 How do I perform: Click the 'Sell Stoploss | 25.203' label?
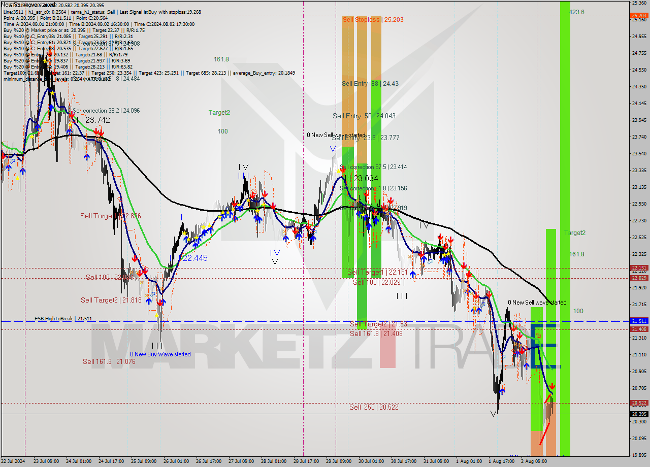point(373,19)
